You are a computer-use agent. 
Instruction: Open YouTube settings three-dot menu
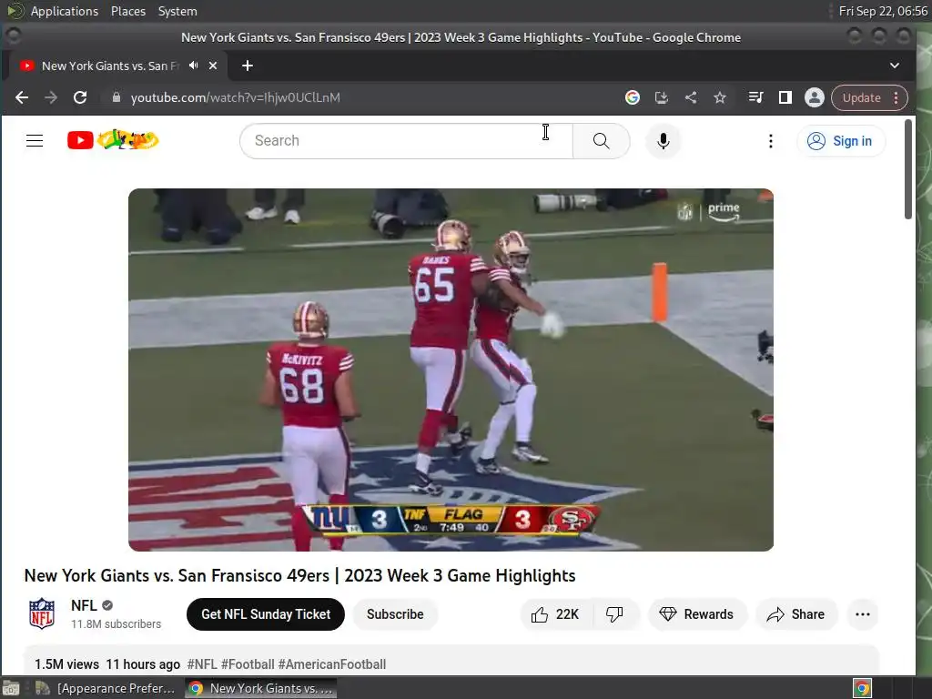[x=770, y=141]
